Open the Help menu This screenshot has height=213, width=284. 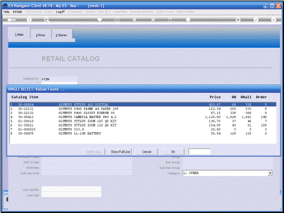click(6, 12)
